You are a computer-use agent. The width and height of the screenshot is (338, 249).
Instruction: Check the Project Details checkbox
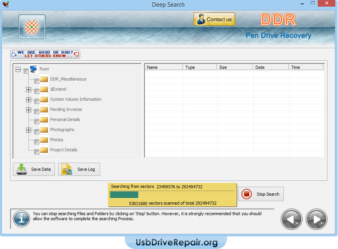point(37,152)
